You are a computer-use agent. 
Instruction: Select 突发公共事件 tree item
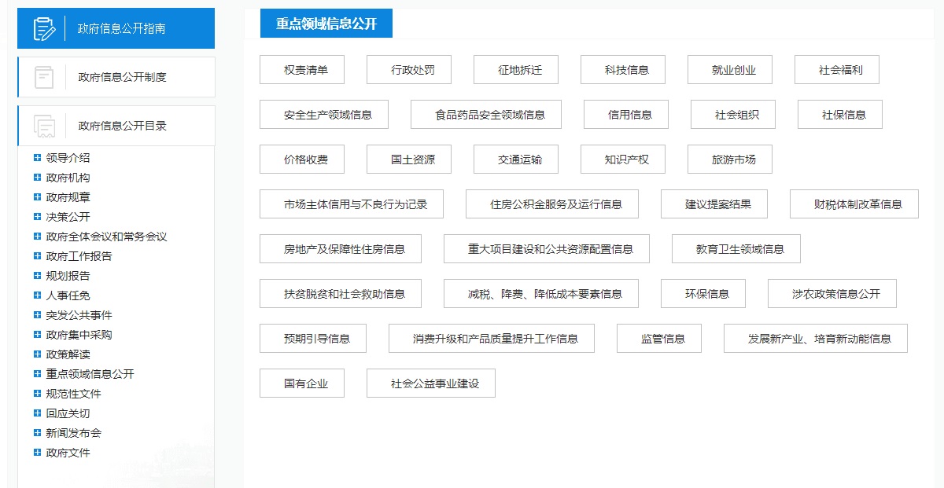tap(79, 315)
